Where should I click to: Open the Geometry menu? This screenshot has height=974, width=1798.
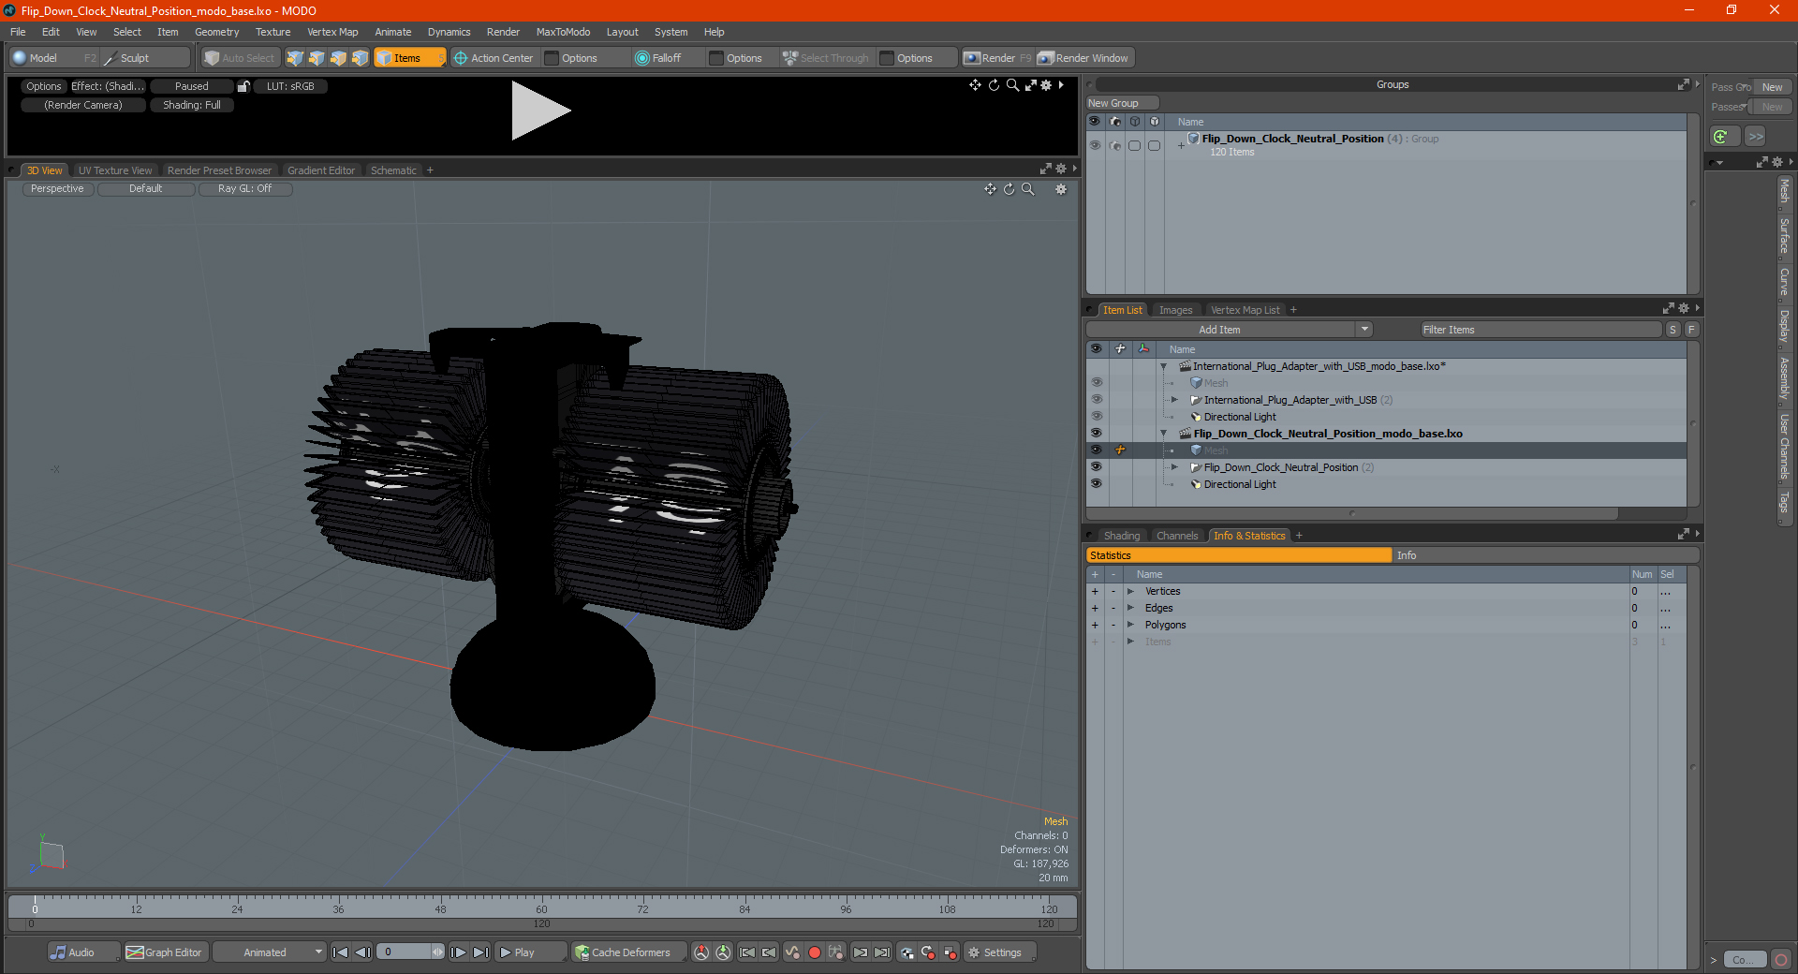point(216,32)
